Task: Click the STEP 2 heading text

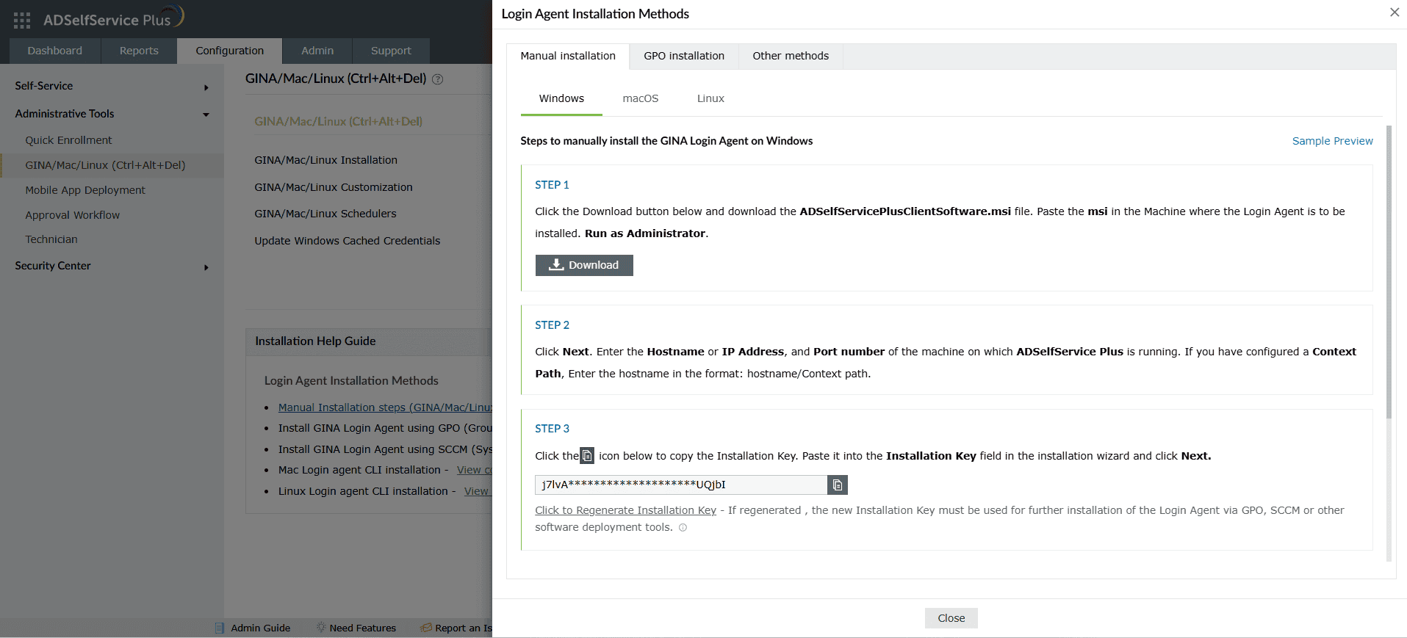Action: 552,325
